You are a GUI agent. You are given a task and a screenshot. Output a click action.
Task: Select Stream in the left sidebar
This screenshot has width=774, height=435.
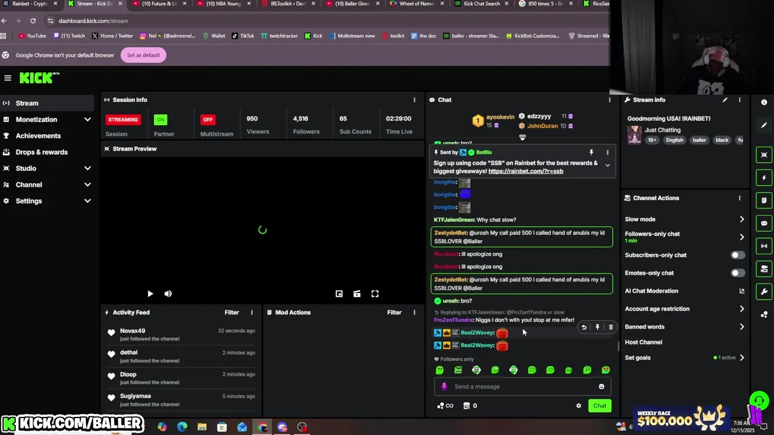click(x=46, y=103)
